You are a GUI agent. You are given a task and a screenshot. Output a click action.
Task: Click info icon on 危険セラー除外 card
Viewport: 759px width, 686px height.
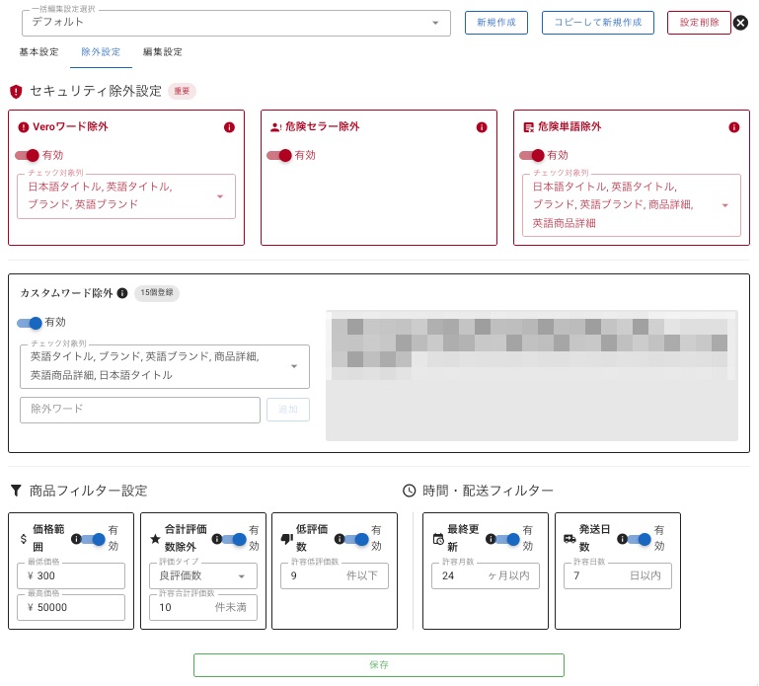coord(482,127)
